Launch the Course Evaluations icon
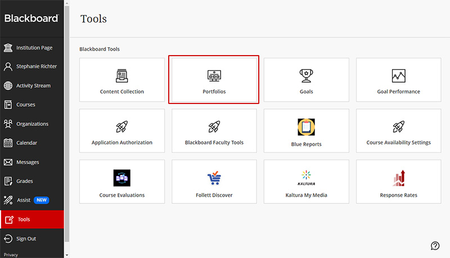The width and height of the screenshot is (450, 258). coord(121,178)
